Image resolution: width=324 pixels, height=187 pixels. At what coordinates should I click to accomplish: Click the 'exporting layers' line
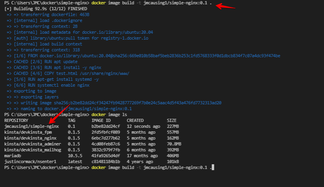tap(33, 97)
